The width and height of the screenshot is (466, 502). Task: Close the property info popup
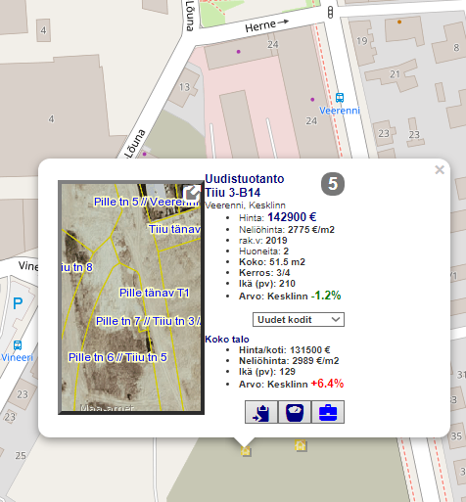pyautogui.click(x=440, y=170)
